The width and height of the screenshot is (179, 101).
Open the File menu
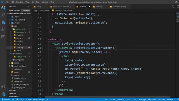(7, 2)
